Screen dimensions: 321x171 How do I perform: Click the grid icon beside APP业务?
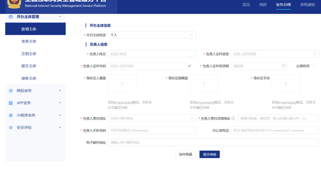(11, 103)
